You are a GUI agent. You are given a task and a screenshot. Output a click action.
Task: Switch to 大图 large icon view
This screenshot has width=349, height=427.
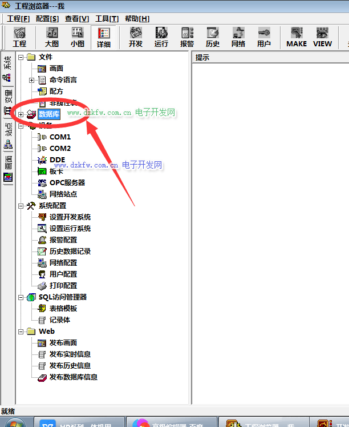point(51,37)
